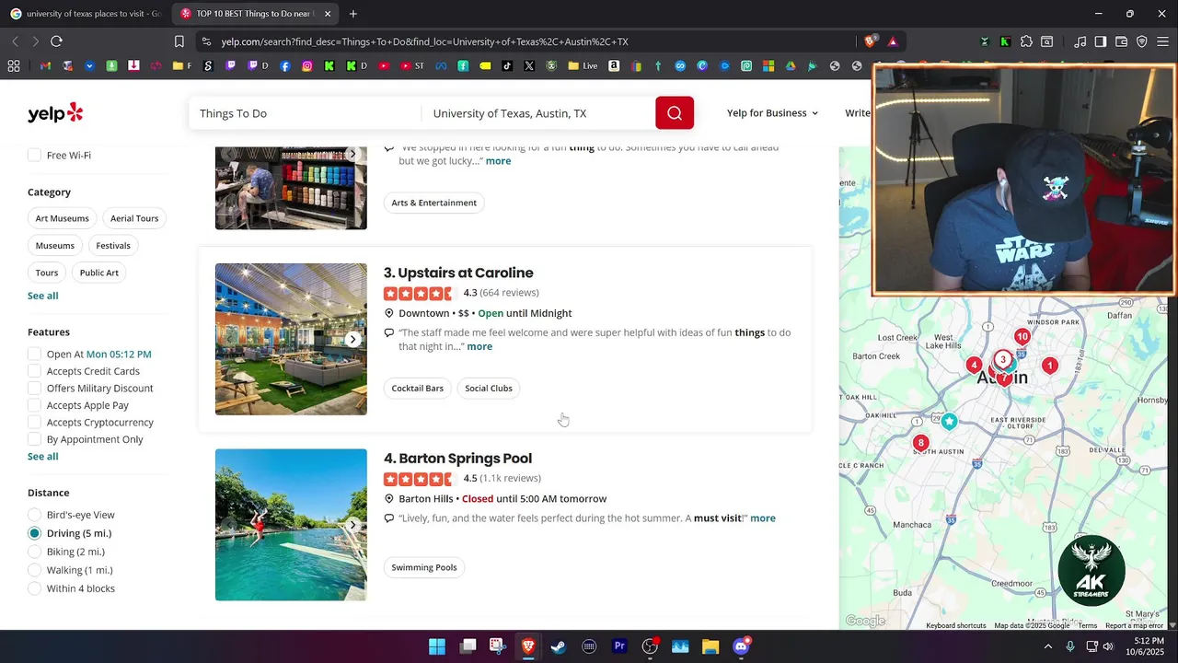Click the Social Clubs tag

tap(489, 389)
